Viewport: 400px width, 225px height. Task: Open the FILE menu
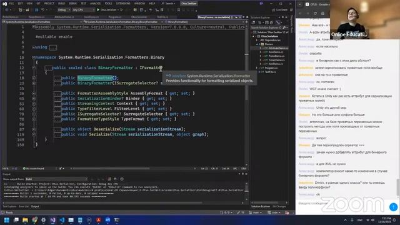click(11, 4)
